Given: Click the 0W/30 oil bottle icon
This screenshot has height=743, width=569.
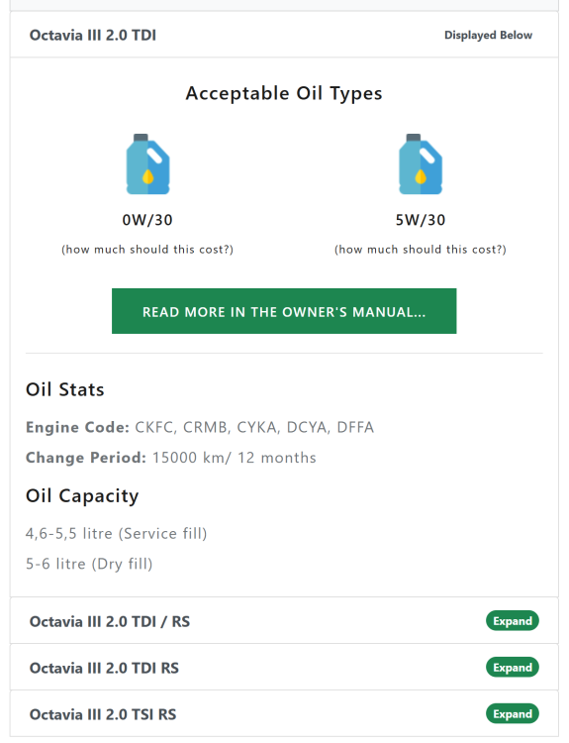Looking at the screenshot, I should click(x=147, y=163).
